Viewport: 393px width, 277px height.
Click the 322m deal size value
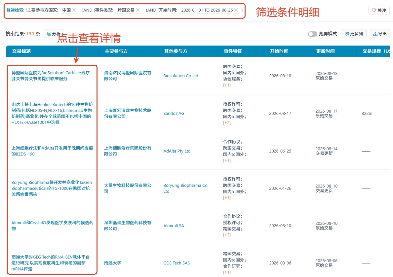click(367, 113)
